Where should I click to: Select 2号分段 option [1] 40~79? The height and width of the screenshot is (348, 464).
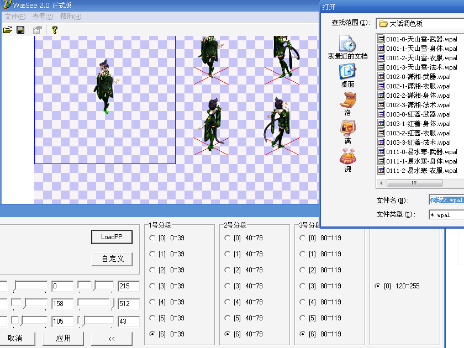click(x=244, y=254)
